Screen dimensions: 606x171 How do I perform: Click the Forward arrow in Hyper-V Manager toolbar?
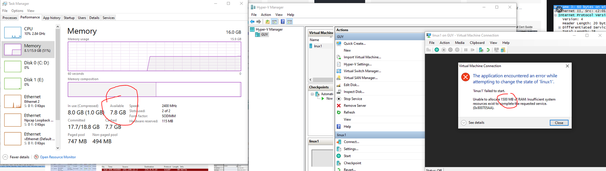258,22
